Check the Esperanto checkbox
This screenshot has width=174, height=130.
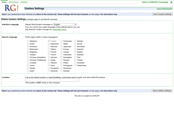(x=49, y=44)
